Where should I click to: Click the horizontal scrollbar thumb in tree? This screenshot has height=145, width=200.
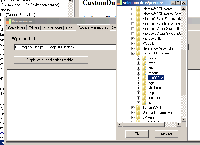(143, 124)
